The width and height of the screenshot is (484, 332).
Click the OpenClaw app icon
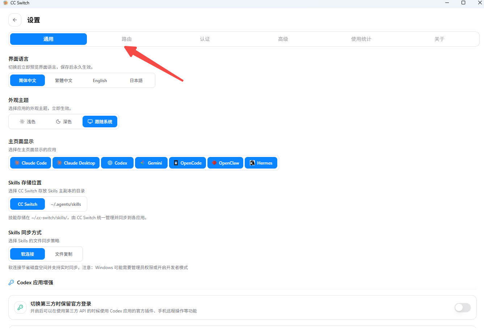214,163
